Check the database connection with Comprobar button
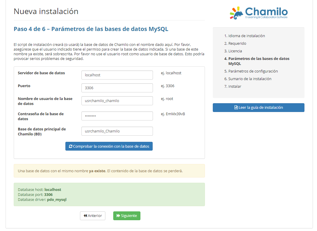 [109, 146]
